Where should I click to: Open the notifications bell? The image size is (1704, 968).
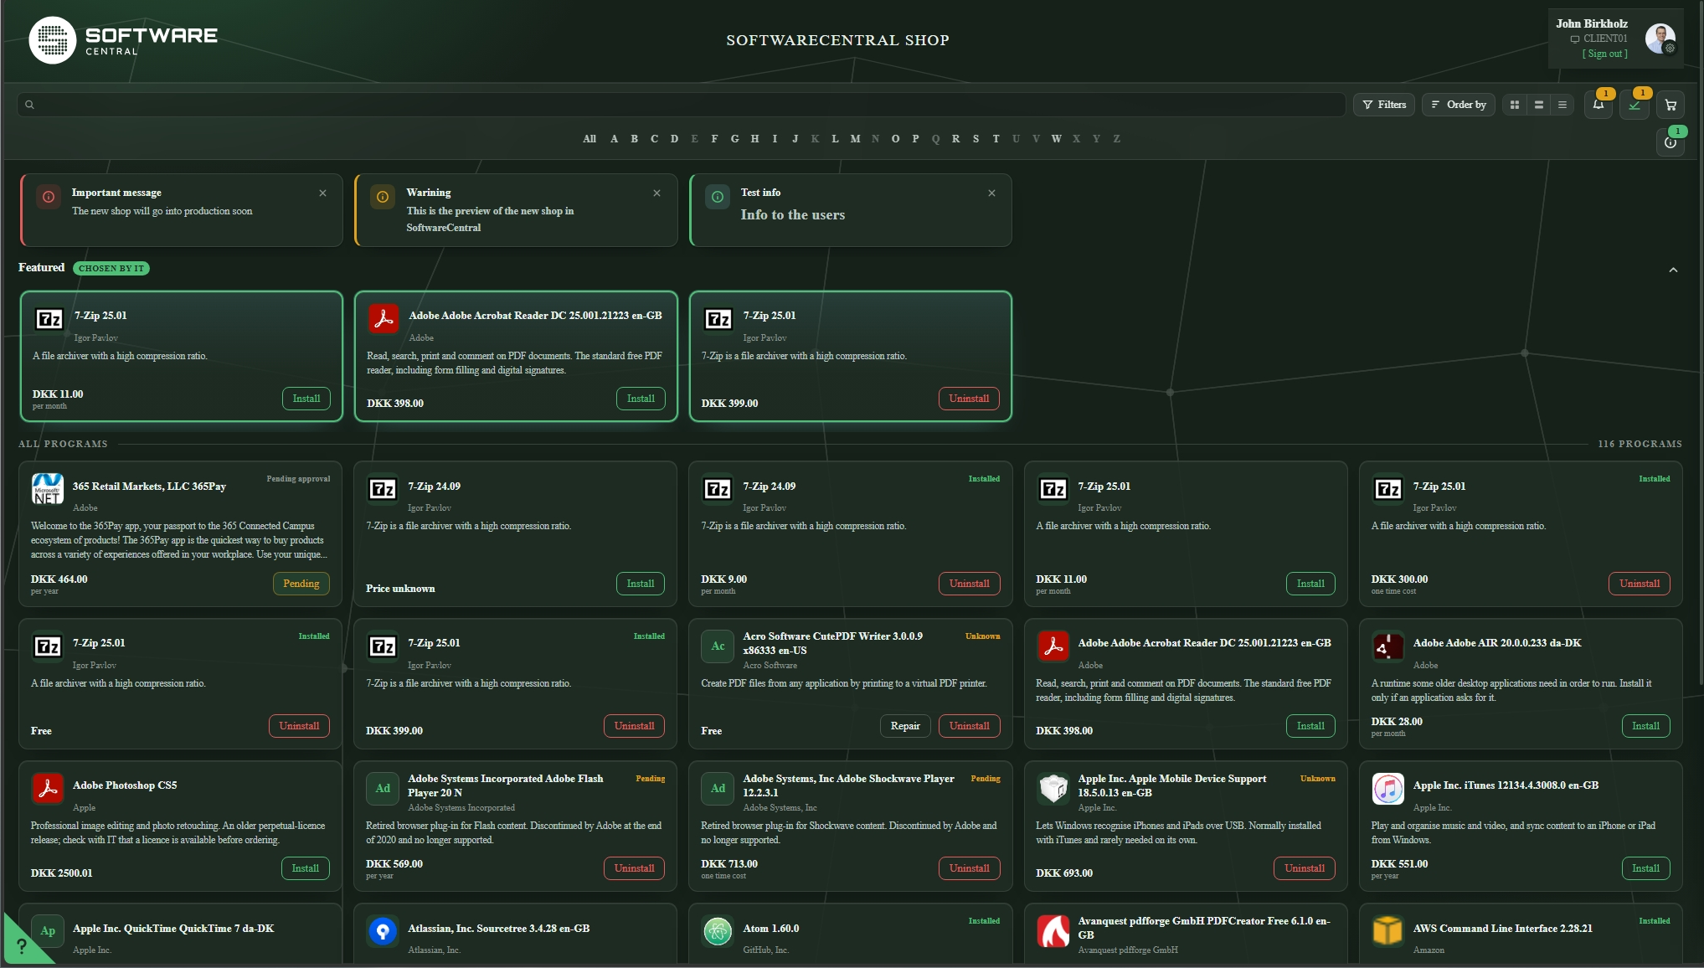1598,105
